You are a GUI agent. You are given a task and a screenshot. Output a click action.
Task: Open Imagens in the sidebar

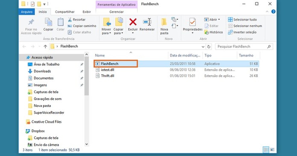tap(40, 85)
